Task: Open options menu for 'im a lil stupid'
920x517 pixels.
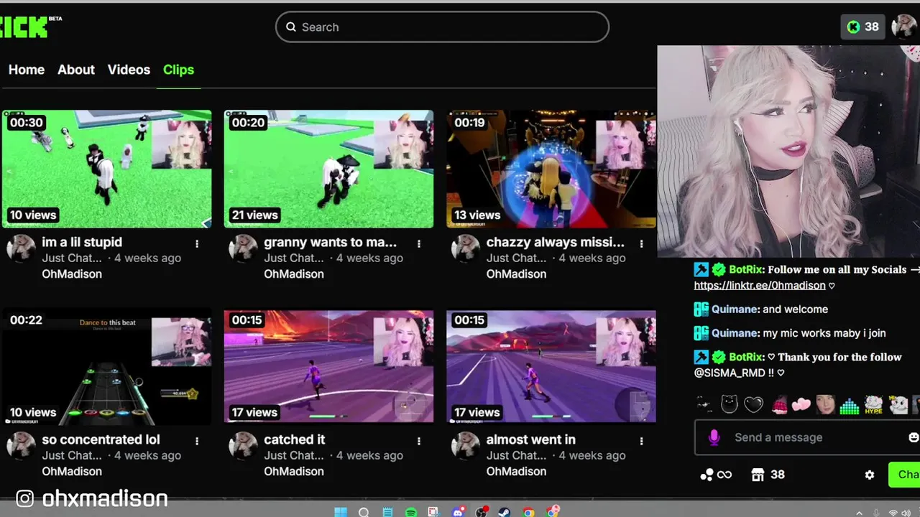Action: pos(197,243)
